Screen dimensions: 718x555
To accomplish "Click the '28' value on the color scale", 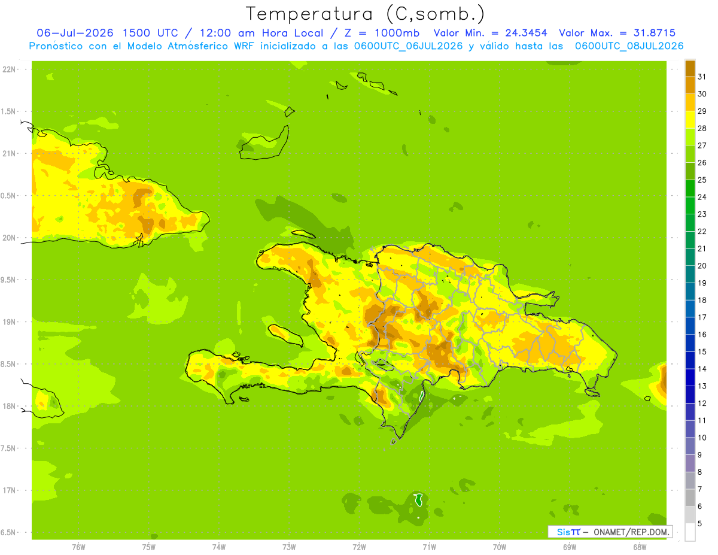I will tap(702, 128).
